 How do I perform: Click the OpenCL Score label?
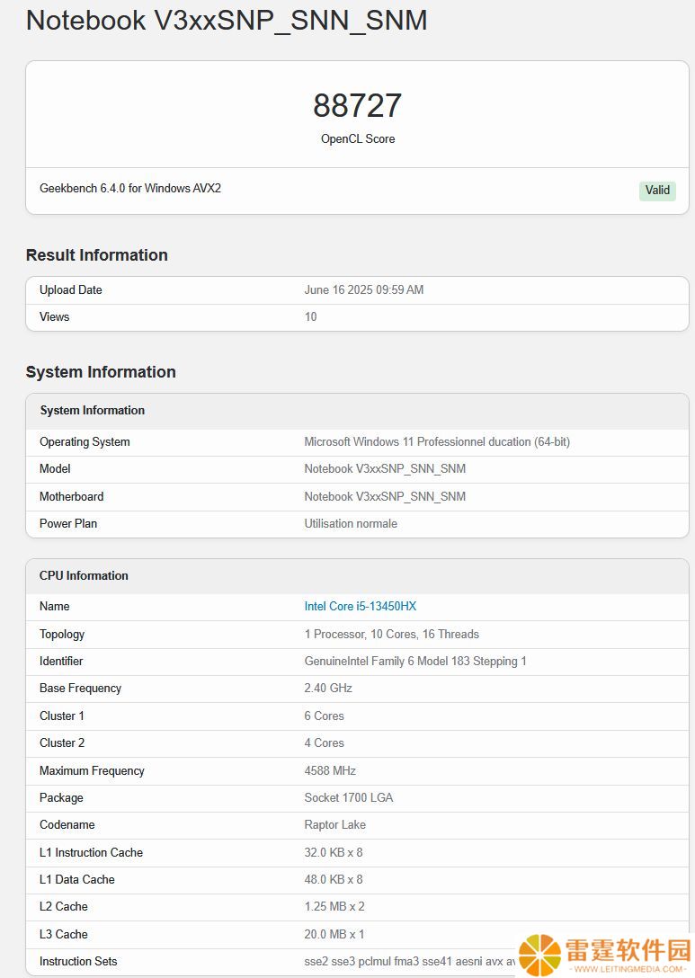[x=358, y=139]
